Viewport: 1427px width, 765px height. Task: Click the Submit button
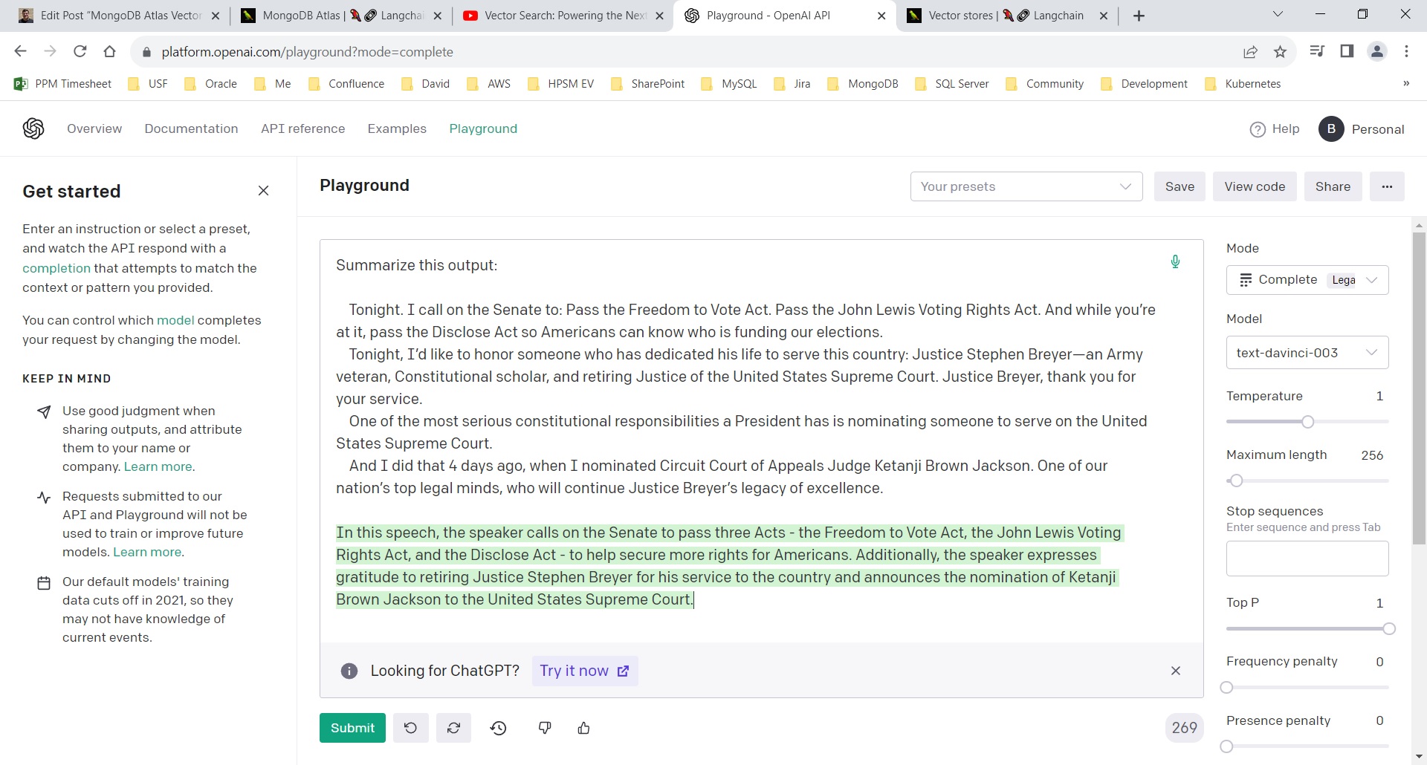pyautogui.click(x=352, y=728)
